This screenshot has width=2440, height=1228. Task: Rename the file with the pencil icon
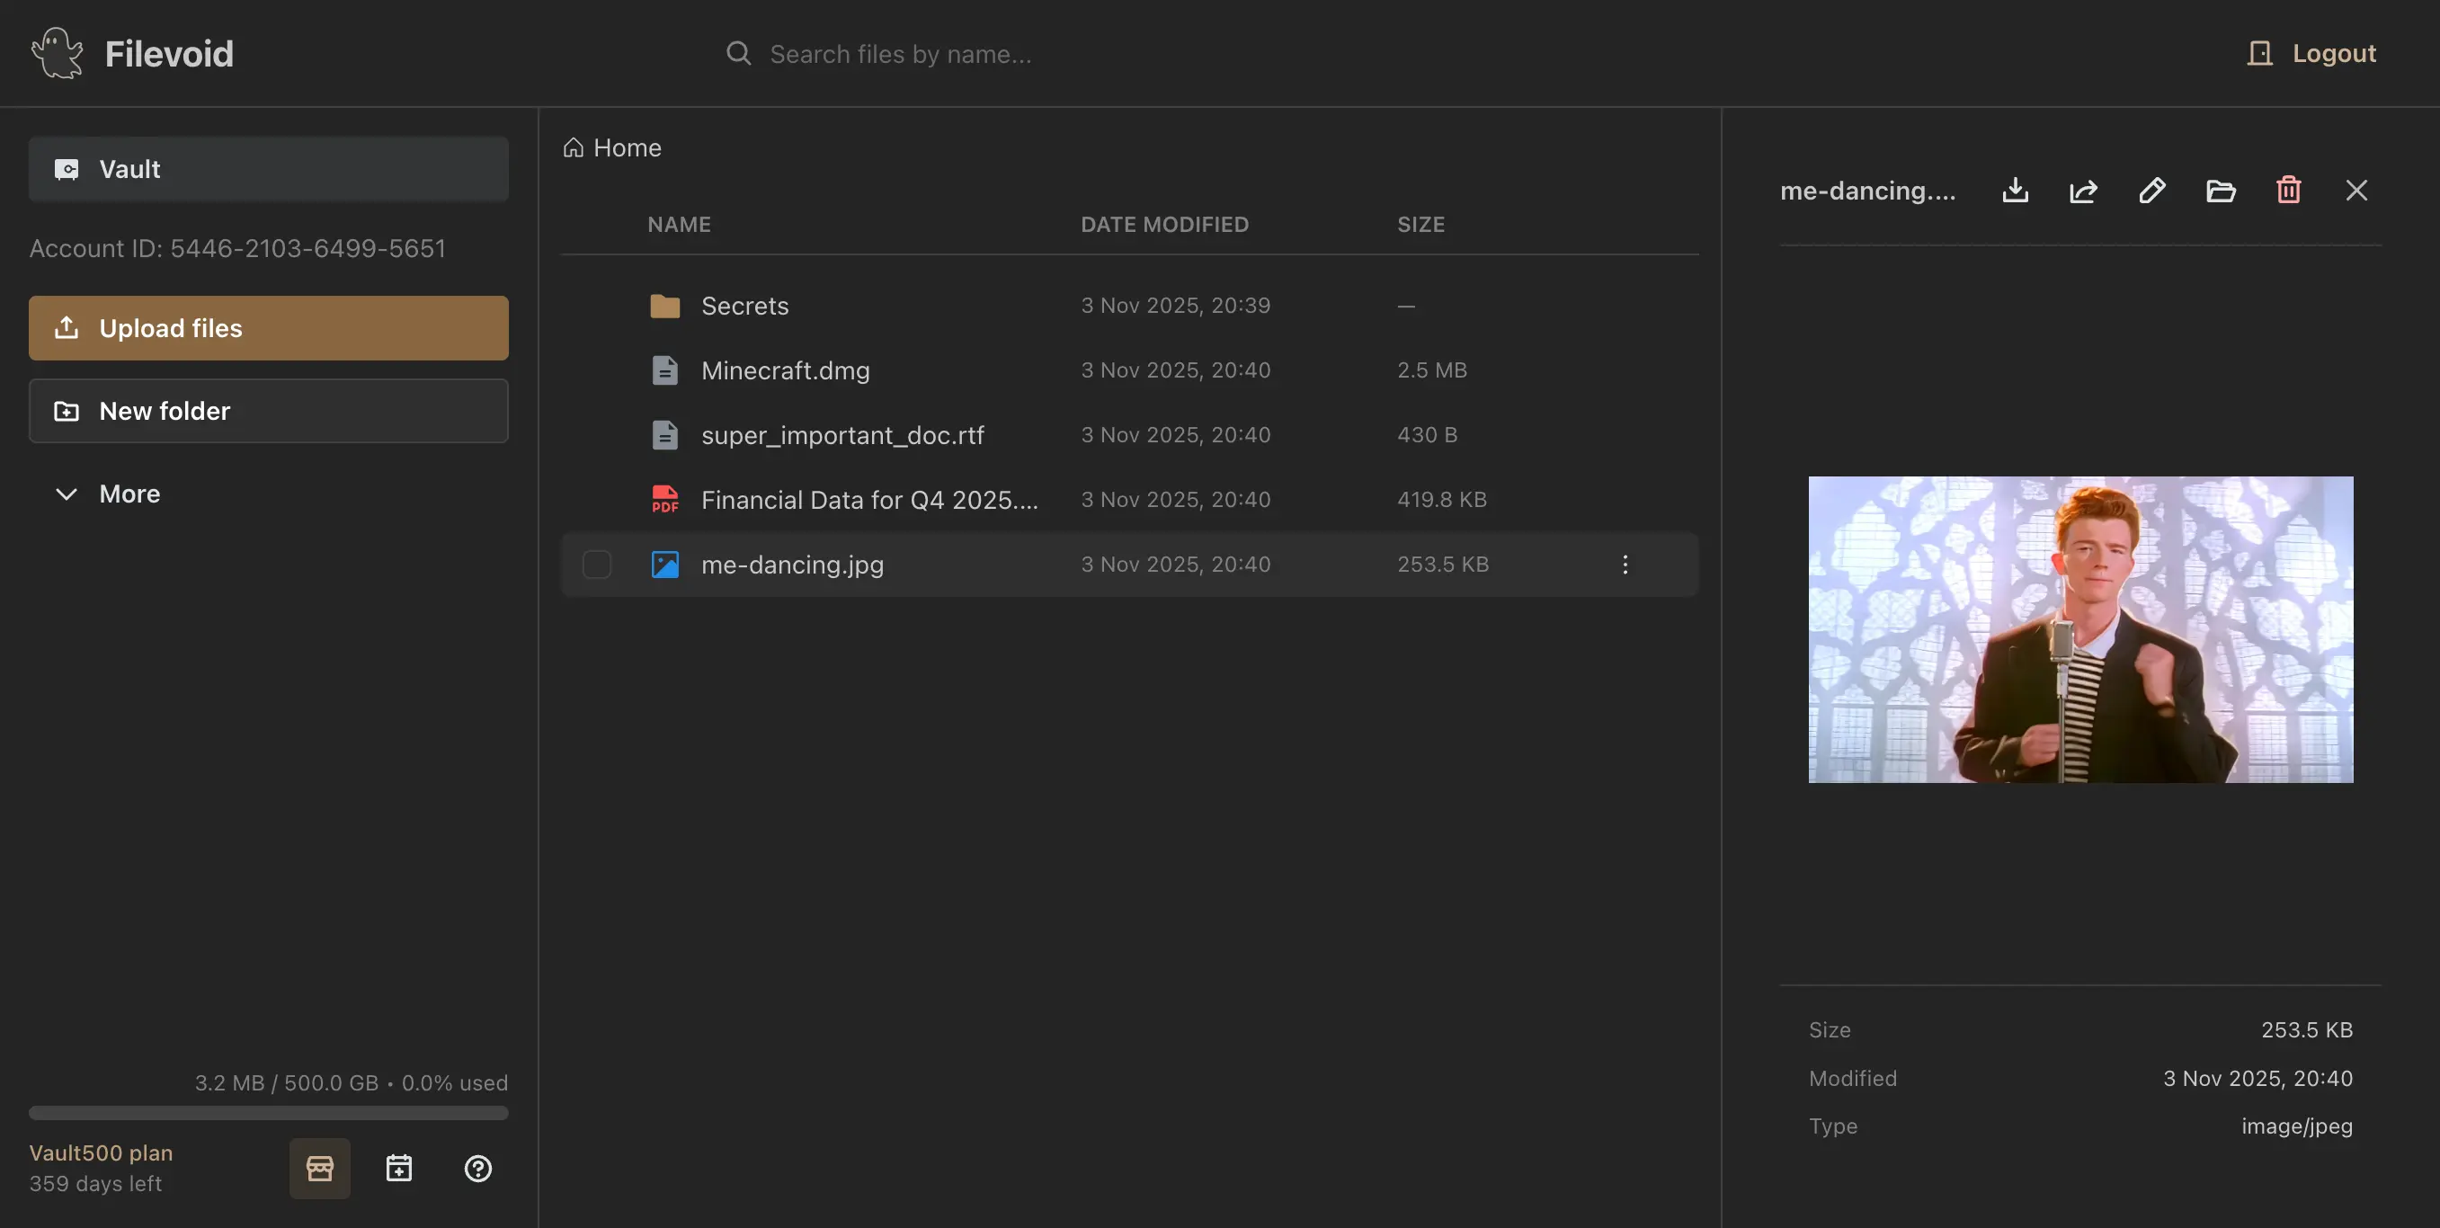coord(2152,191)
